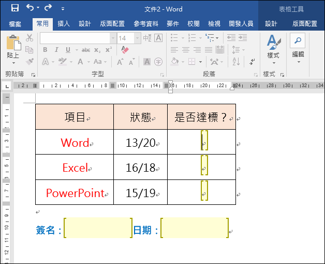Open the 樣式 styles gallery
325x264 pixels.
click(x=274, y=49)
